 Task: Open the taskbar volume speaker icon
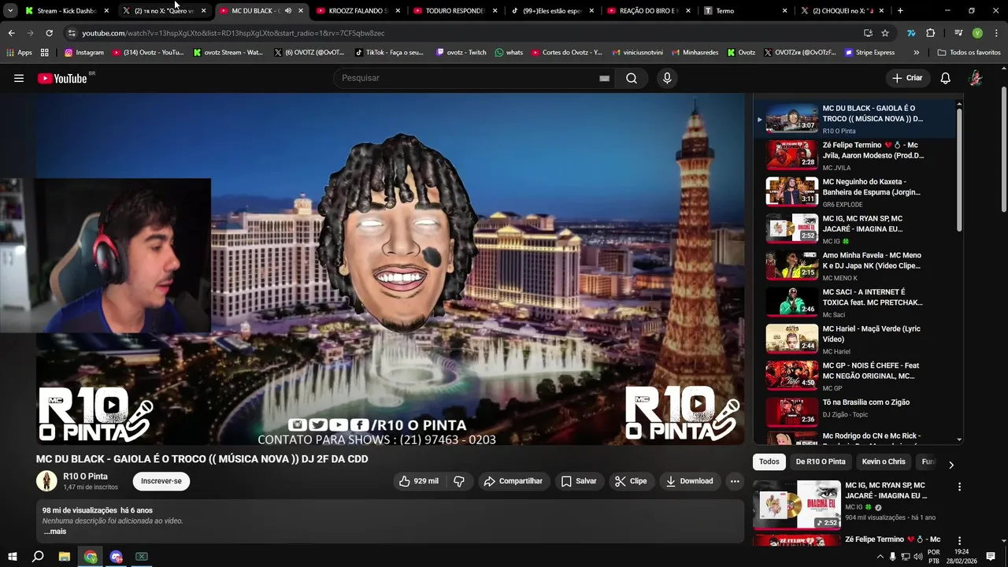point(917,557)
